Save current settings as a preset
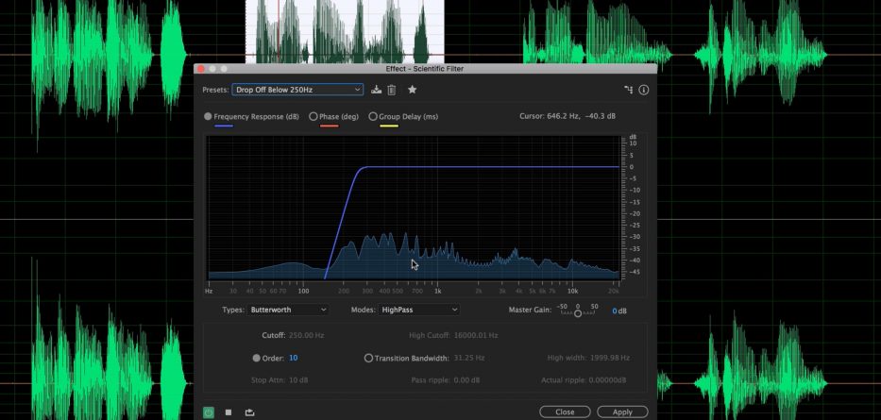Viewport: 881px width, 420px height. 377,90
